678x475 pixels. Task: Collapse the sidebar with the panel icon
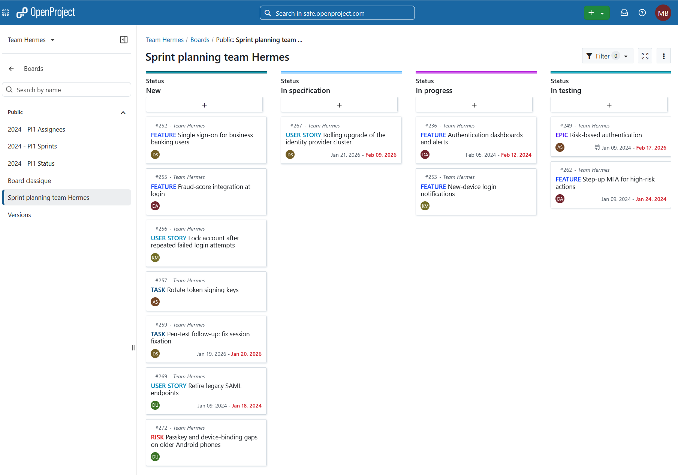[124, 40]
